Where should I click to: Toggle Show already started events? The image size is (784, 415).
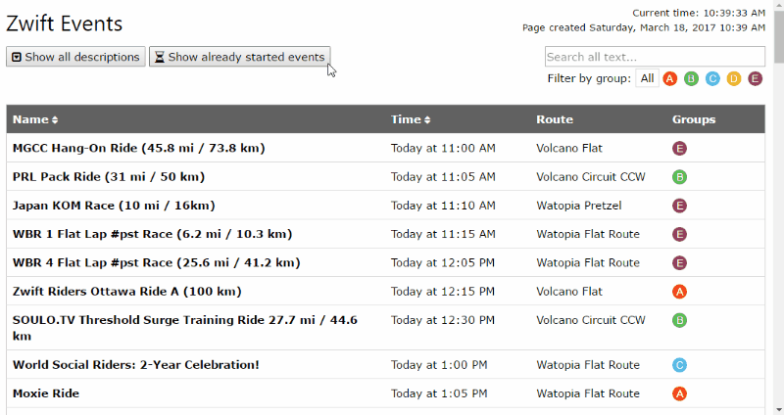point(239,57)
